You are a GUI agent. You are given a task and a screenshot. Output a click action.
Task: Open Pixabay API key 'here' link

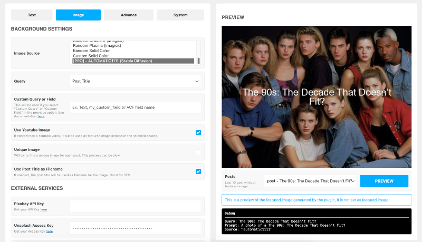tap(44, 209)
